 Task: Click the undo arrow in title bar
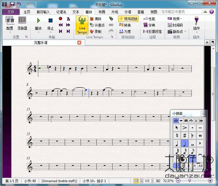(x=19, y=4)
